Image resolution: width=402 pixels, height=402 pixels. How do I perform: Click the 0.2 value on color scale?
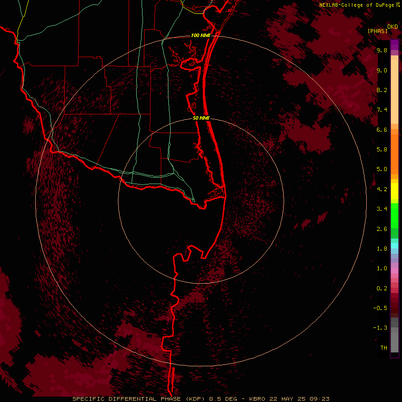(x=382, y=289)
